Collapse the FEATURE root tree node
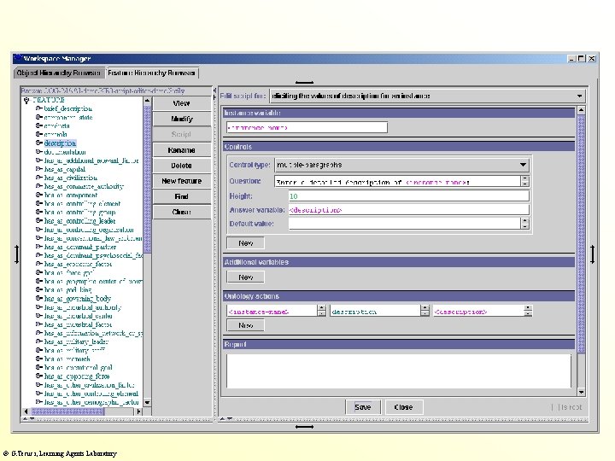 click(x=27, y=99)
